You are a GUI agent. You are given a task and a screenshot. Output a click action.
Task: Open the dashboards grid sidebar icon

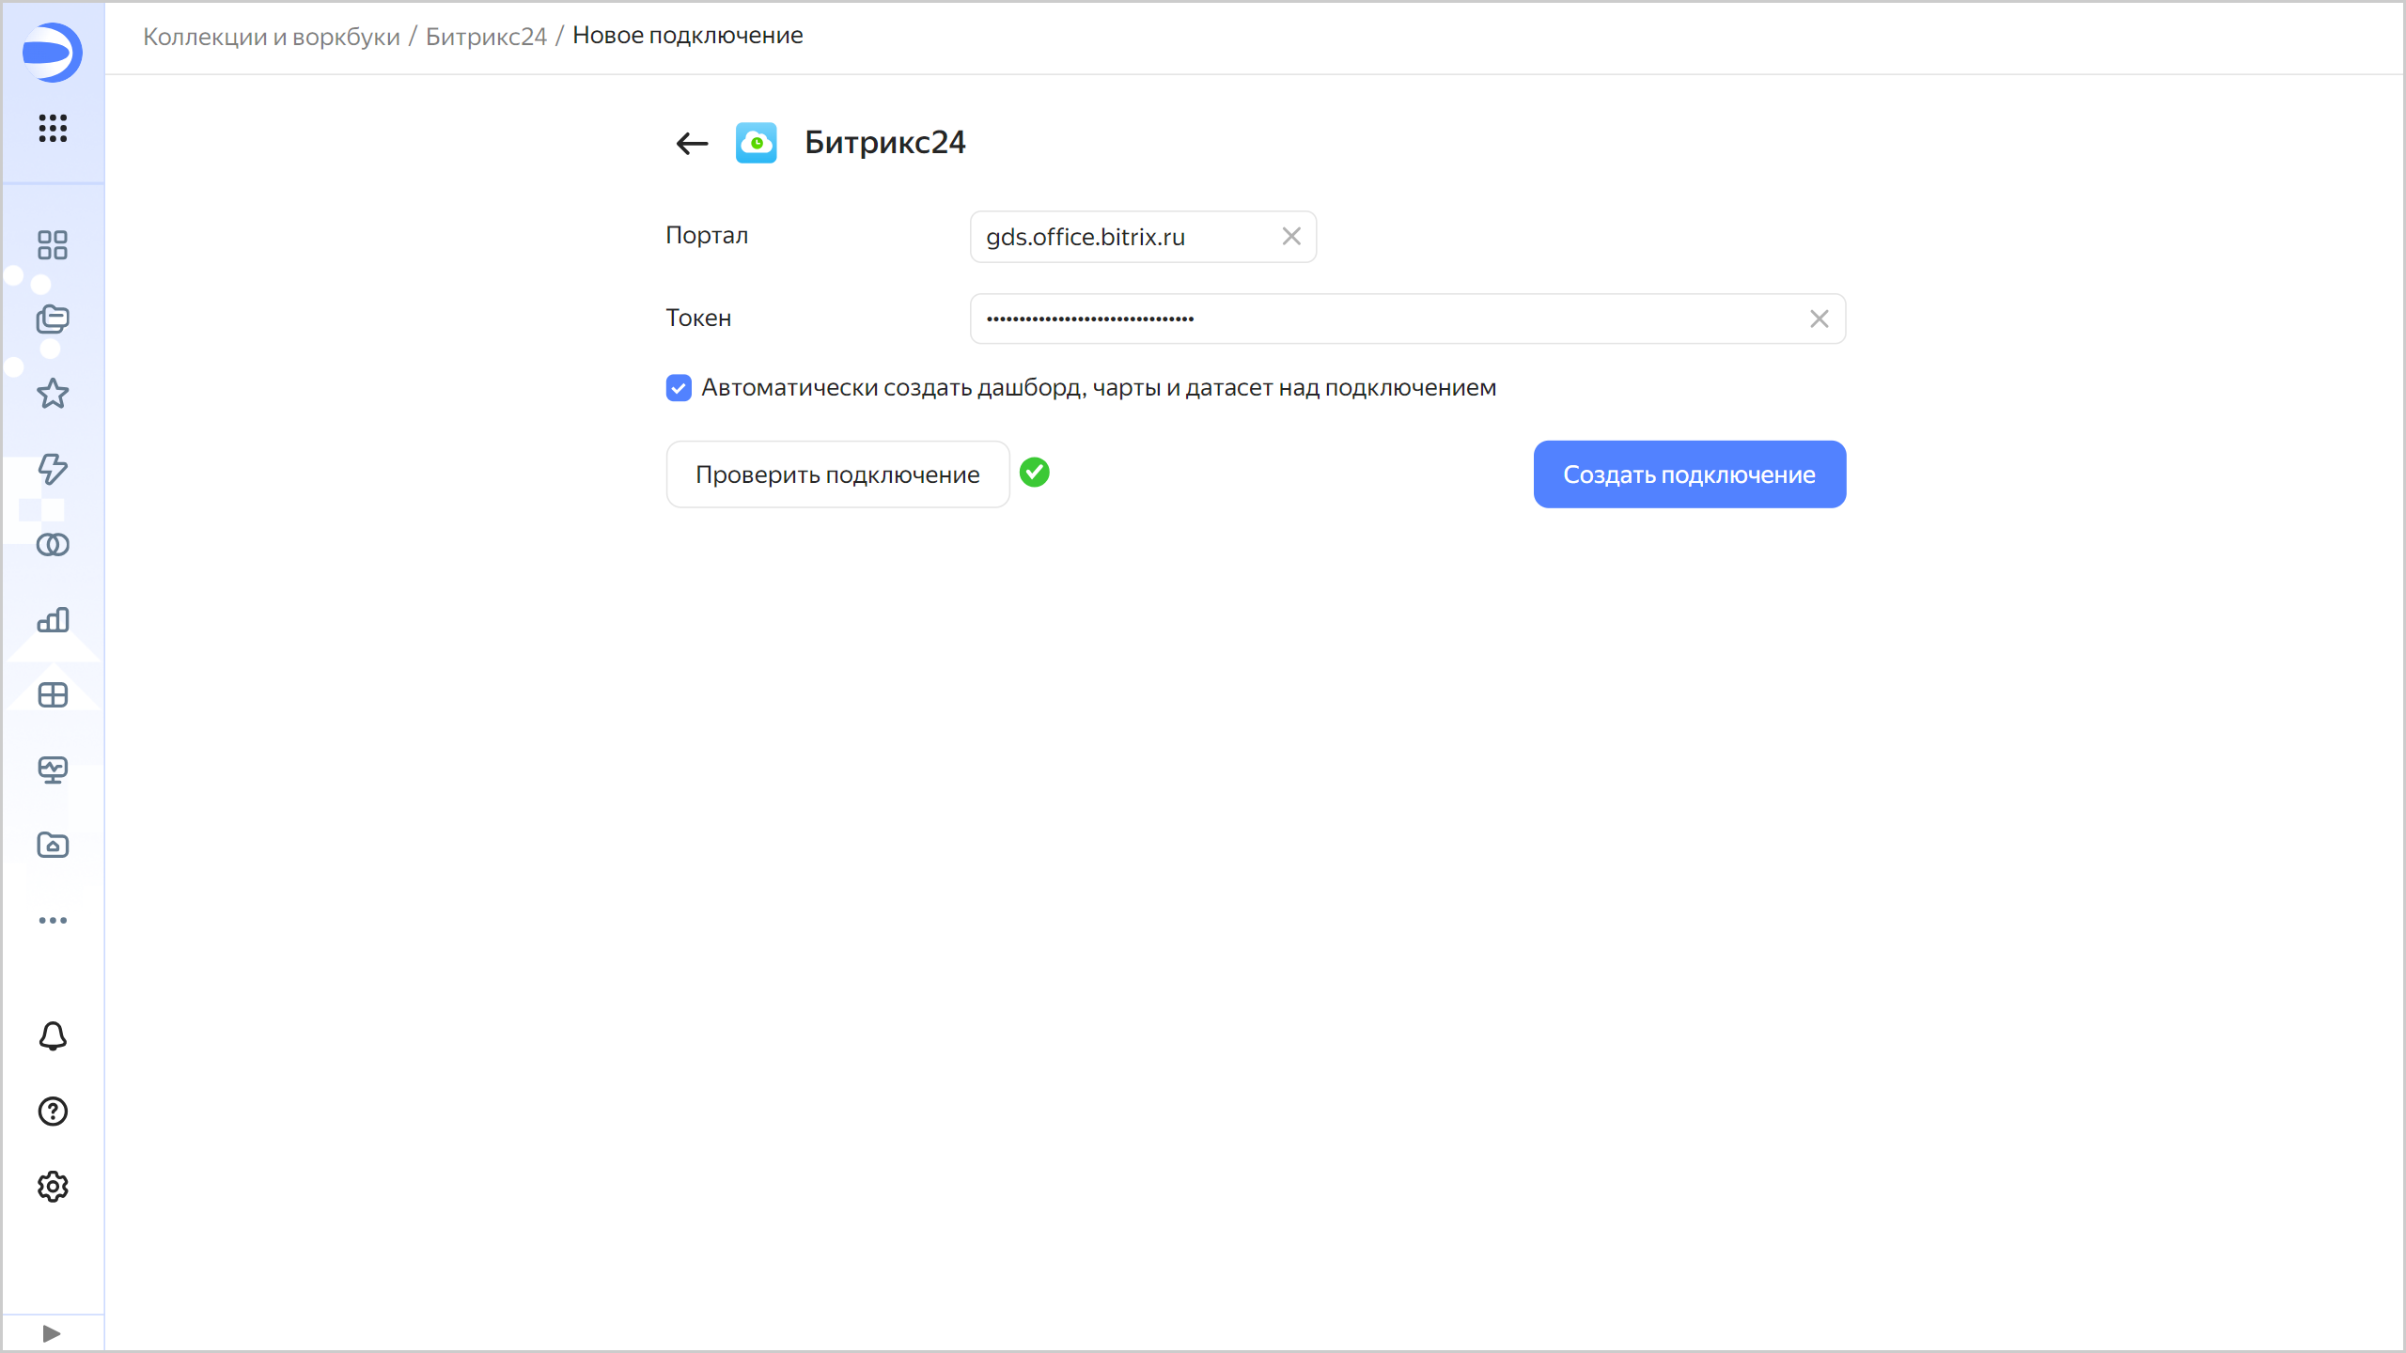pos(53,245)
